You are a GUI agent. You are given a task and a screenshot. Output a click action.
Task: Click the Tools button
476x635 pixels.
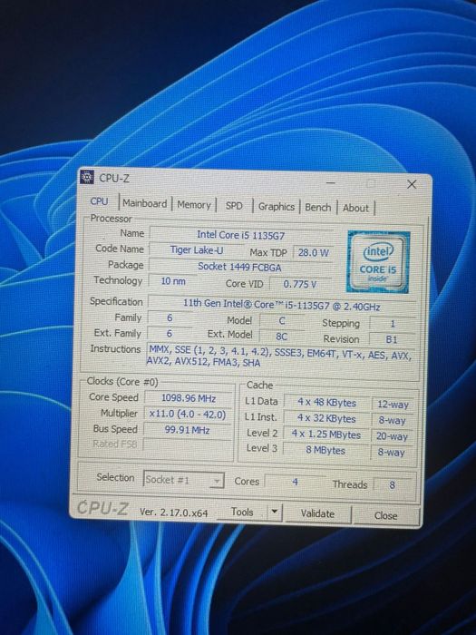[242, 512]
